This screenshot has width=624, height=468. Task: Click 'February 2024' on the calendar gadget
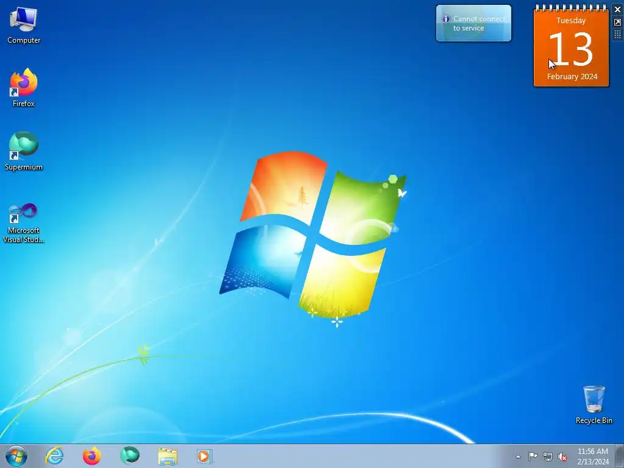pyautogui.click(x=572, y=76)
